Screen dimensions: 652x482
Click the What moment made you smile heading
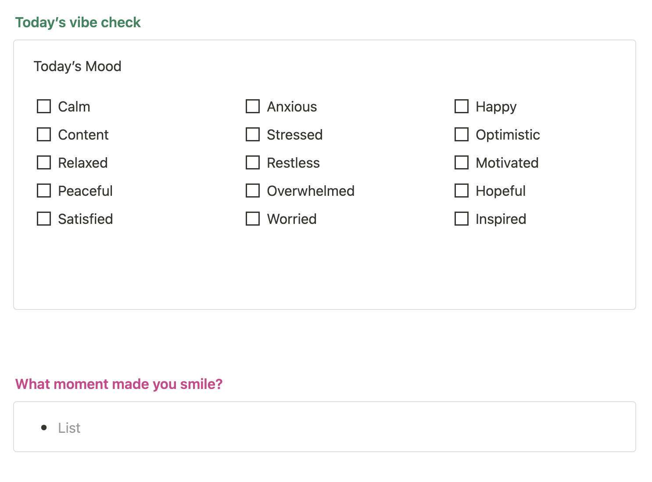pos(119,384)
